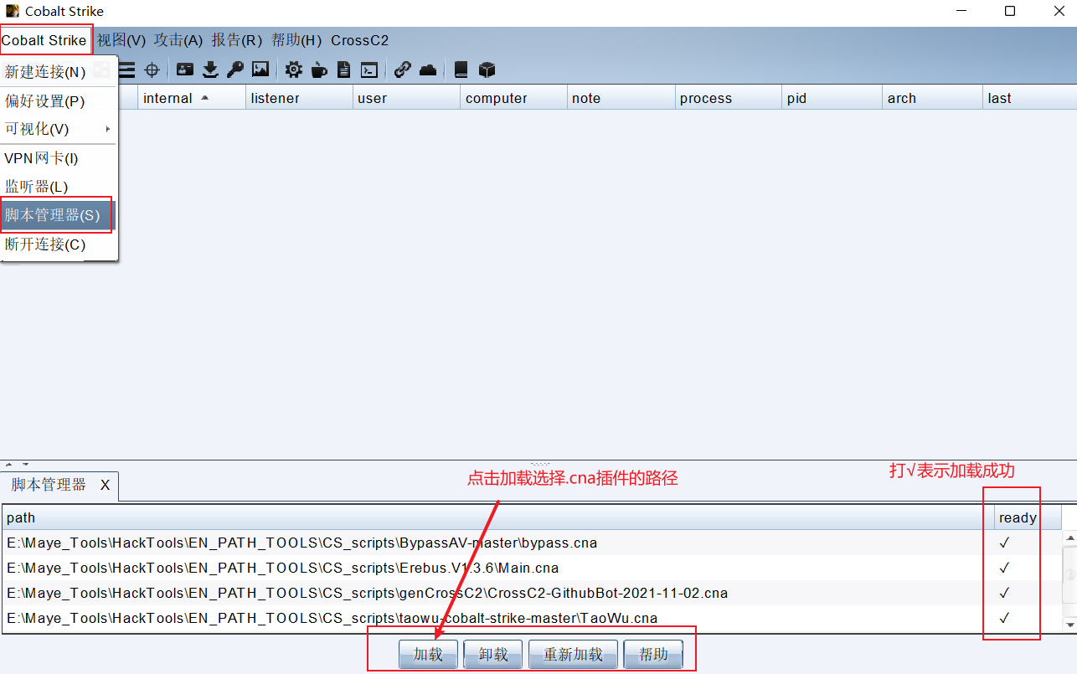Click the gear Windows executable generator icon
Screen dimensions: 1077x674
(x=294, y=70)
